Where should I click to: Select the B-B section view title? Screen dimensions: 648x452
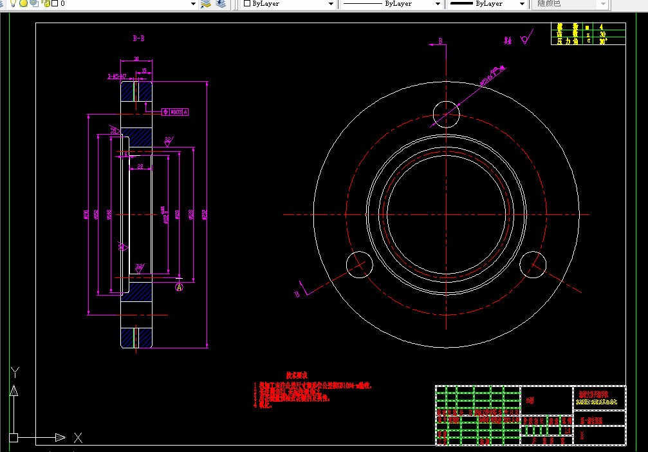tap(139, 39)
